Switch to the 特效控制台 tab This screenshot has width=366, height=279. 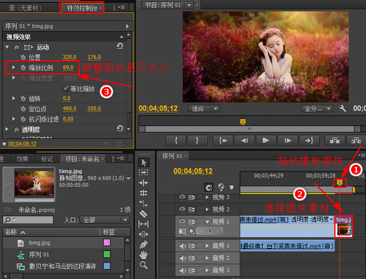[82, 9]
